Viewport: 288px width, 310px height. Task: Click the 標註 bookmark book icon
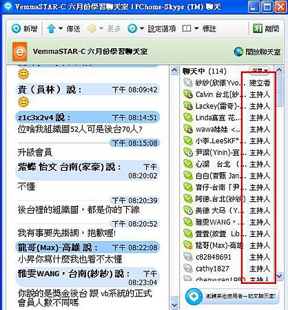click(x=187, y=29)
